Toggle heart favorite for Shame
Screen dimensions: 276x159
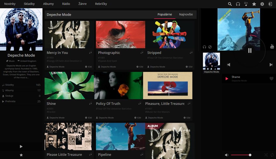[x=271, y=79]
